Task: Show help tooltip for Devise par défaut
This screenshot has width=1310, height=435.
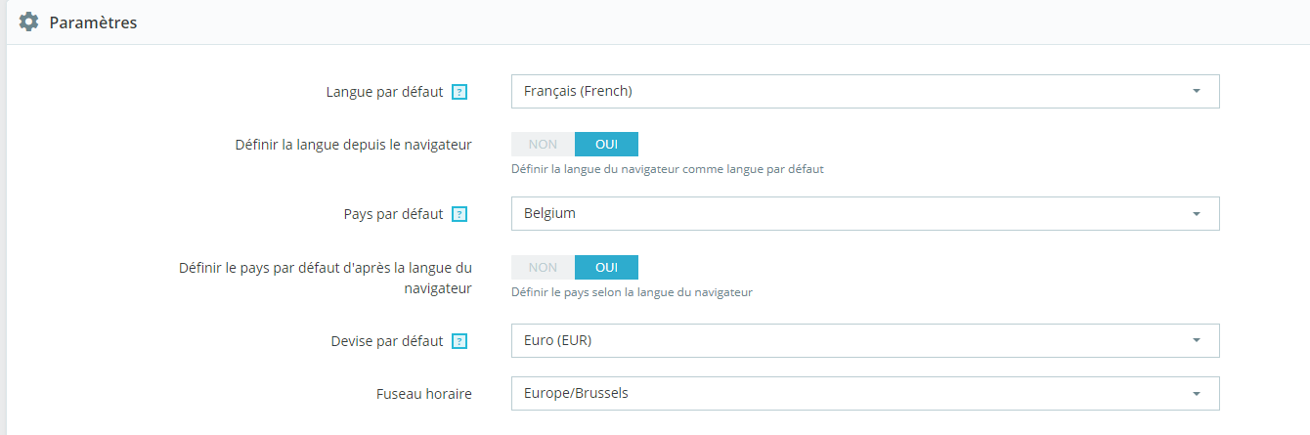Action: click(x=459, y=341)
